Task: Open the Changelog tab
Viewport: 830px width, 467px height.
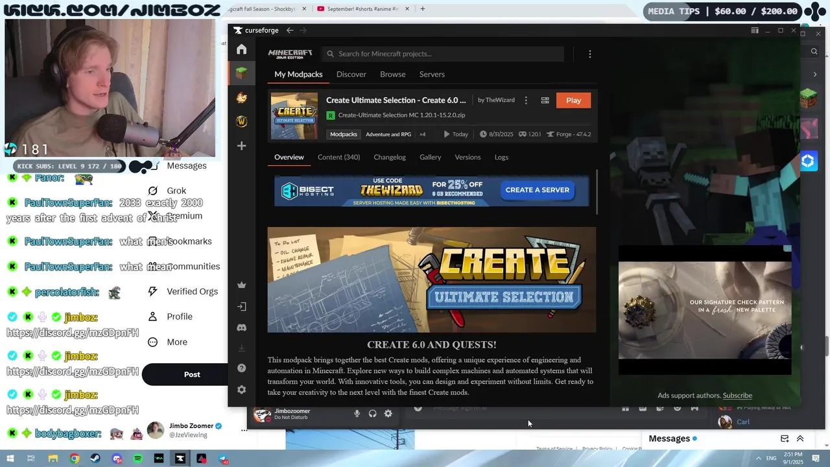Action: point(390,157)
